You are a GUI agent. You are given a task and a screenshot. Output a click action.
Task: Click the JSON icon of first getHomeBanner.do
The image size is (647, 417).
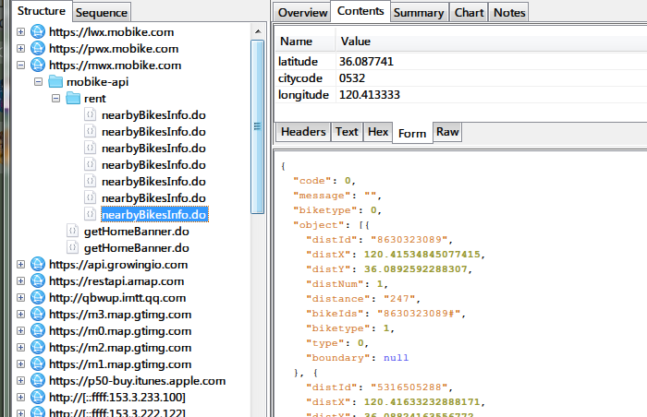pos(73,232)
